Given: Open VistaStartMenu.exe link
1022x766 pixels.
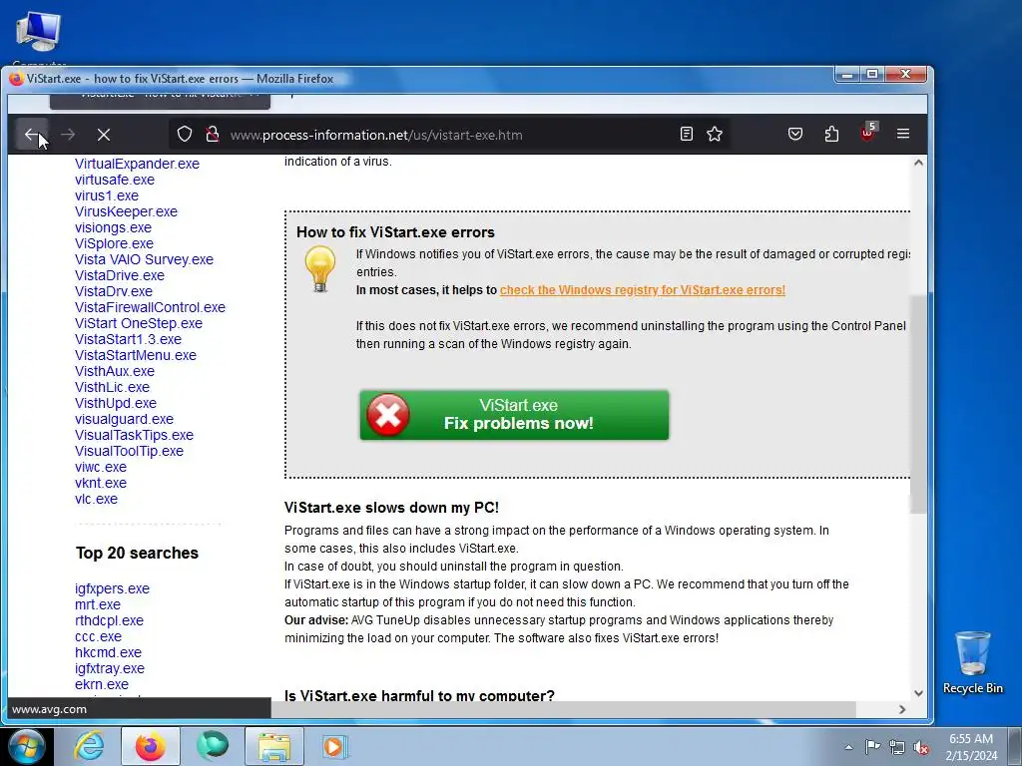Looking at the screenshot, I should click(x=136, y=356).
